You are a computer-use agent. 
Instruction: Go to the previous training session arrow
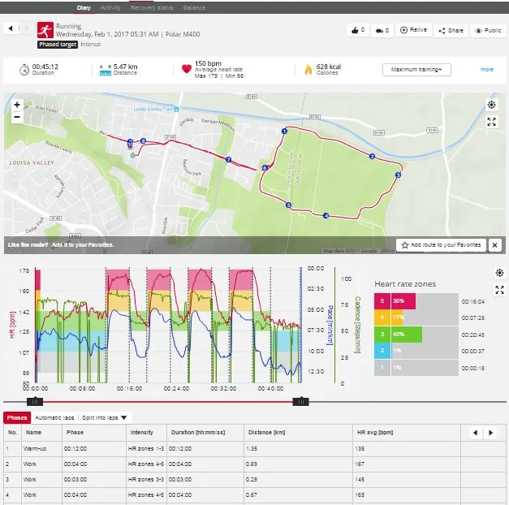[x=11, y=28]
